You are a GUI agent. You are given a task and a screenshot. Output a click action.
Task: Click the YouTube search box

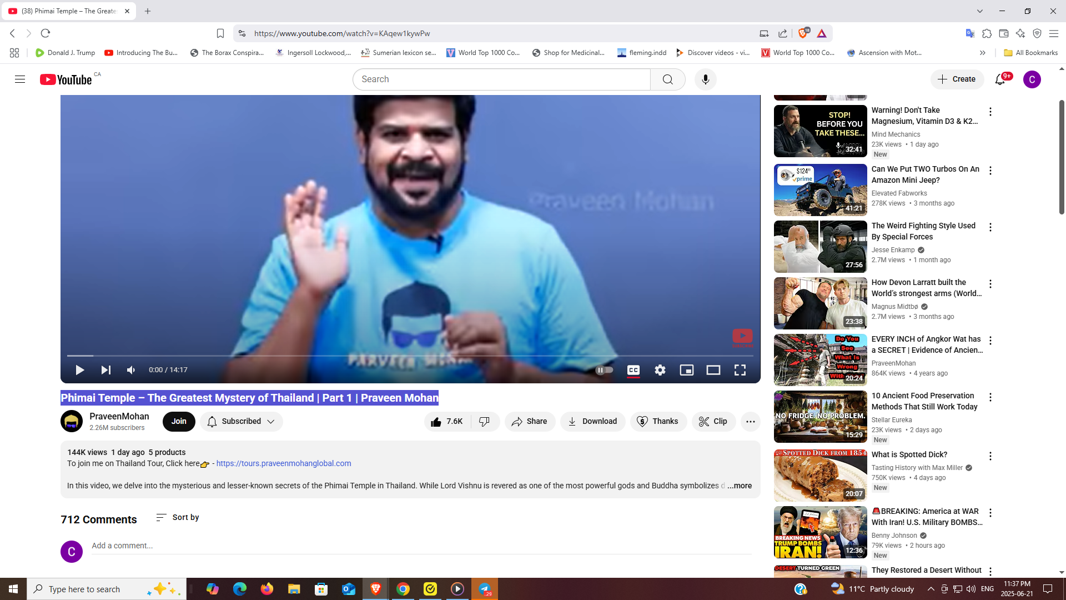pyautogui.click(x=501, y=79)
